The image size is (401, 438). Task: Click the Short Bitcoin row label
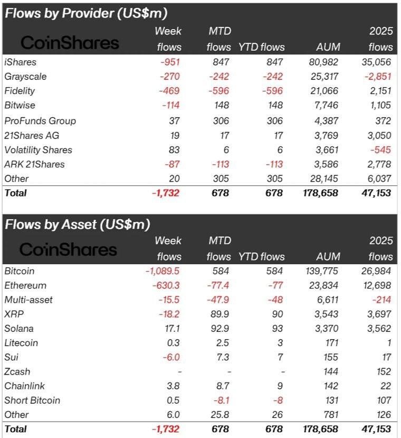pos(32,400)
